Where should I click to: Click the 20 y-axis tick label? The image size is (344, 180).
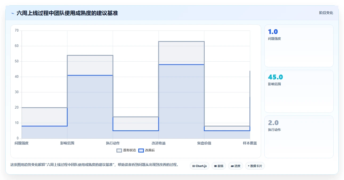pyautogui.click(x=17, y=108)
